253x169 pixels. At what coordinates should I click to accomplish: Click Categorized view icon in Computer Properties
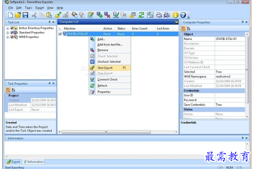tap(183, 28)
